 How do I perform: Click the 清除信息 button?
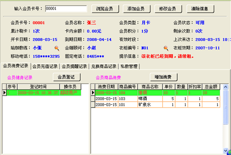click(x=200, y=9)
